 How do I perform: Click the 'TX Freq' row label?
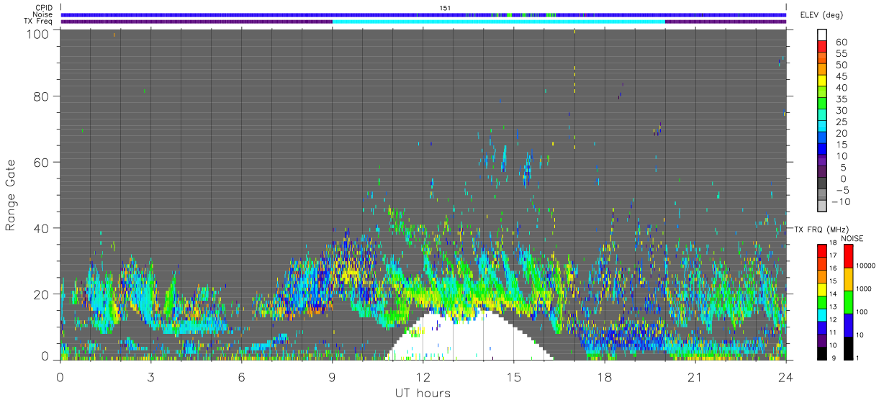coord(40,22)
